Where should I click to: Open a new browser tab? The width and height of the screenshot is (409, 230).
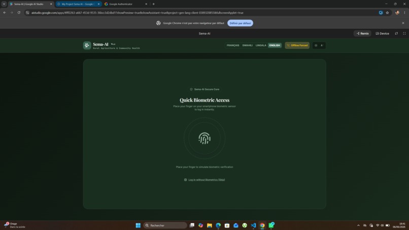click(154, 4)
